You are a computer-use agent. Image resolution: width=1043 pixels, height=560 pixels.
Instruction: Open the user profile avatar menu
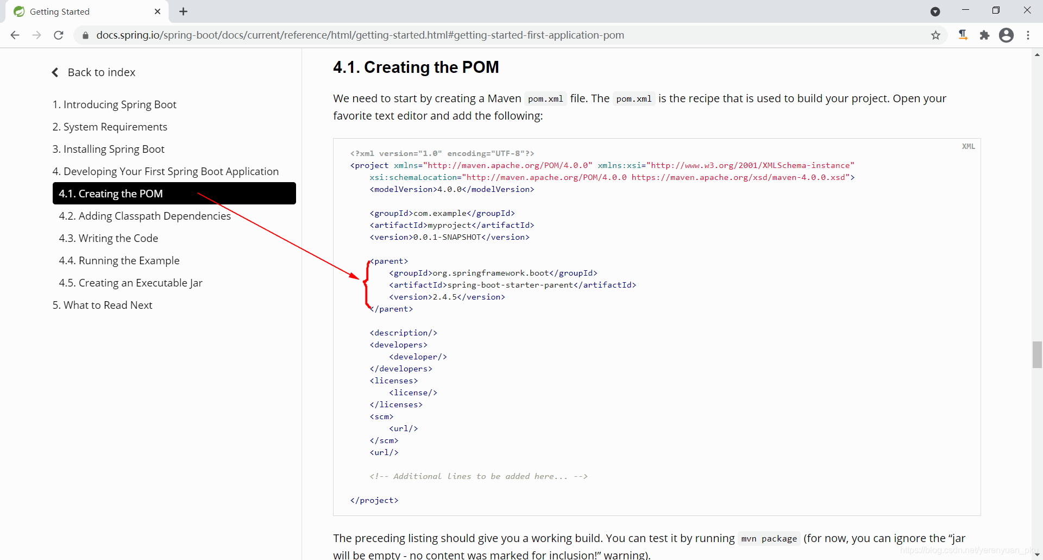tap(1006, 35)
